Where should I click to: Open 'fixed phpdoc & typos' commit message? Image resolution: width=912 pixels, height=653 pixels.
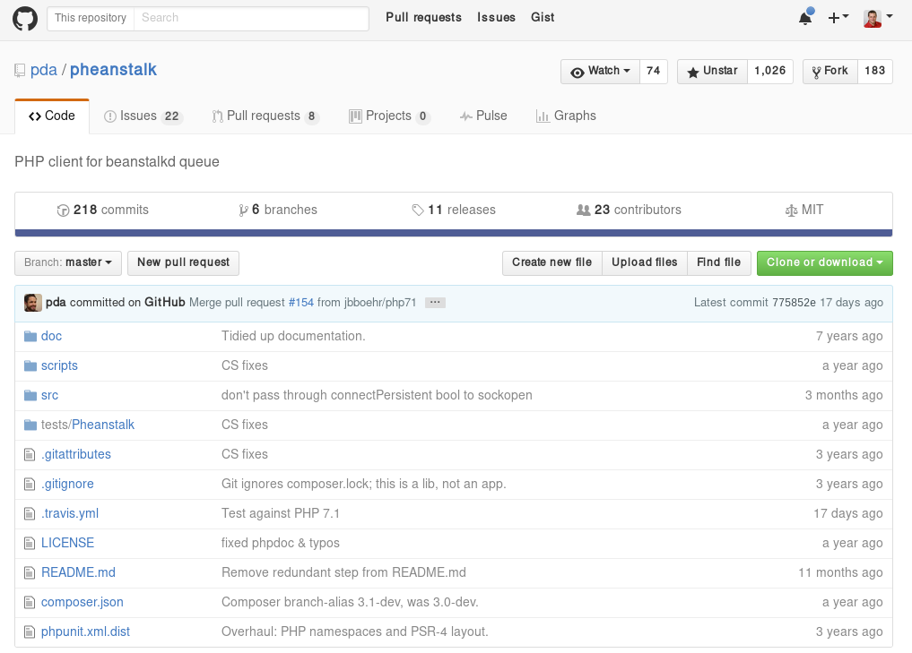click(x=281, y=543)
